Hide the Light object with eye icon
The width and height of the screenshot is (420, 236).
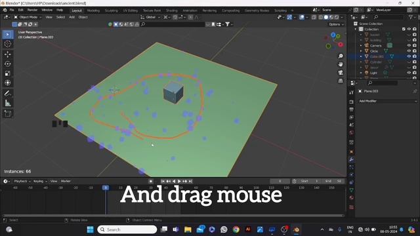point(409,73)
